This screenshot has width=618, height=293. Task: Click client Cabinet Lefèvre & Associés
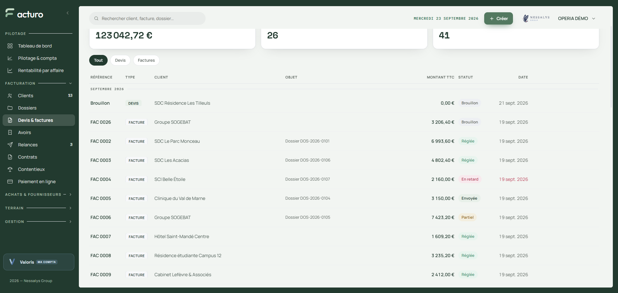[183, 275]
